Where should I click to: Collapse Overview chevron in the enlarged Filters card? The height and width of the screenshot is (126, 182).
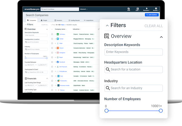pyautogui.click(x=161, y=37)
